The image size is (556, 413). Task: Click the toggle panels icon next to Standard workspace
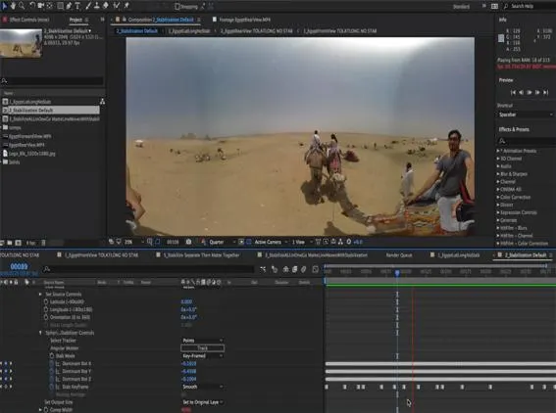494,7
